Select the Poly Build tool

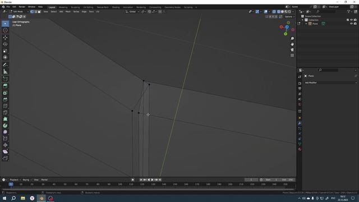(5, 119)
